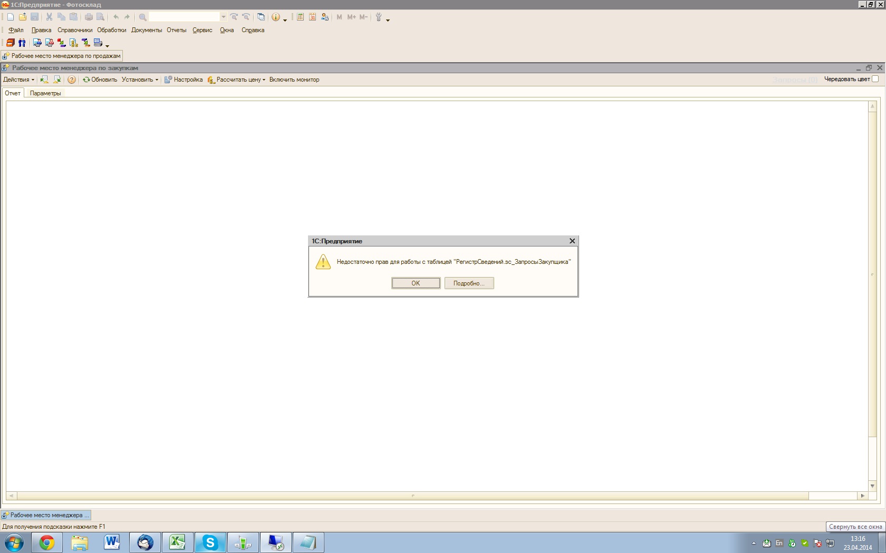Viewport: 886px width, 553px height.
Task: Open the Документы menu
Action: (x=147, y=30)
